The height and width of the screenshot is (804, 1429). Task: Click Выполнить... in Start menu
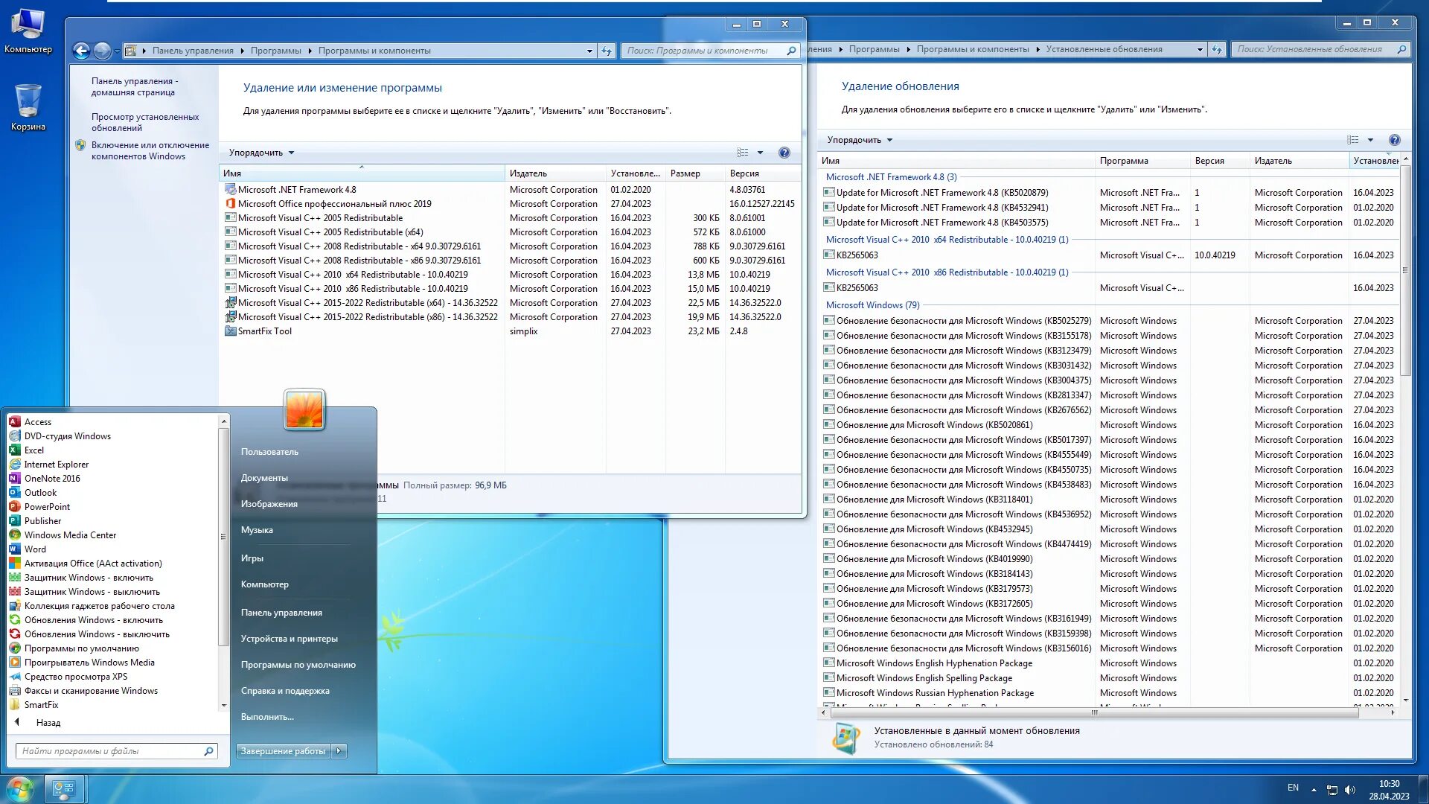tap(267, 717)
